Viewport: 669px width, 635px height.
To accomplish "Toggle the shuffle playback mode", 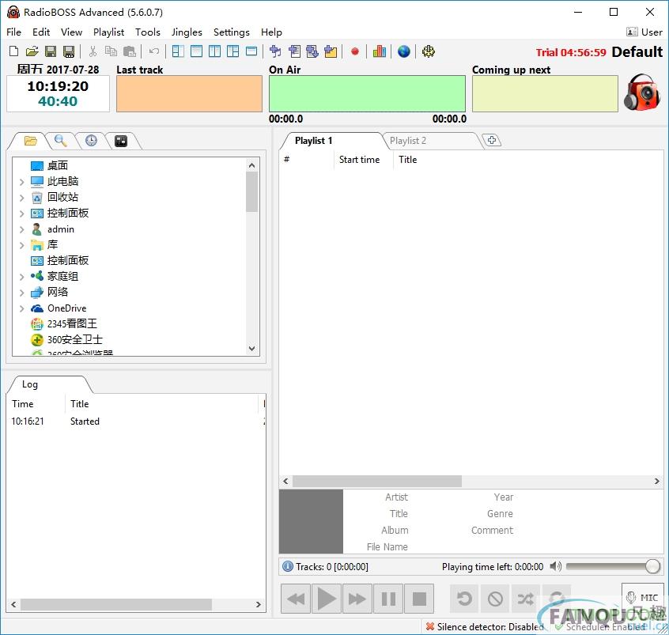I will pyautogui.click(x=526, y=599).
